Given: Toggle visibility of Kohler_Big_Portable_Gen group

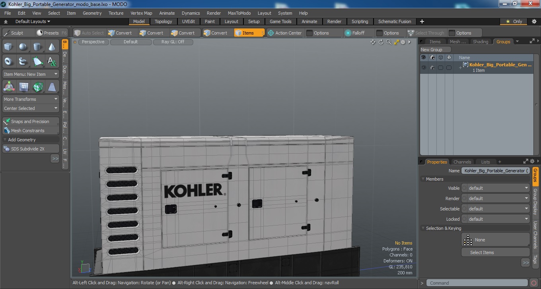Looking at the screenshot, I should pyautogui.click(x=424, y=67).
